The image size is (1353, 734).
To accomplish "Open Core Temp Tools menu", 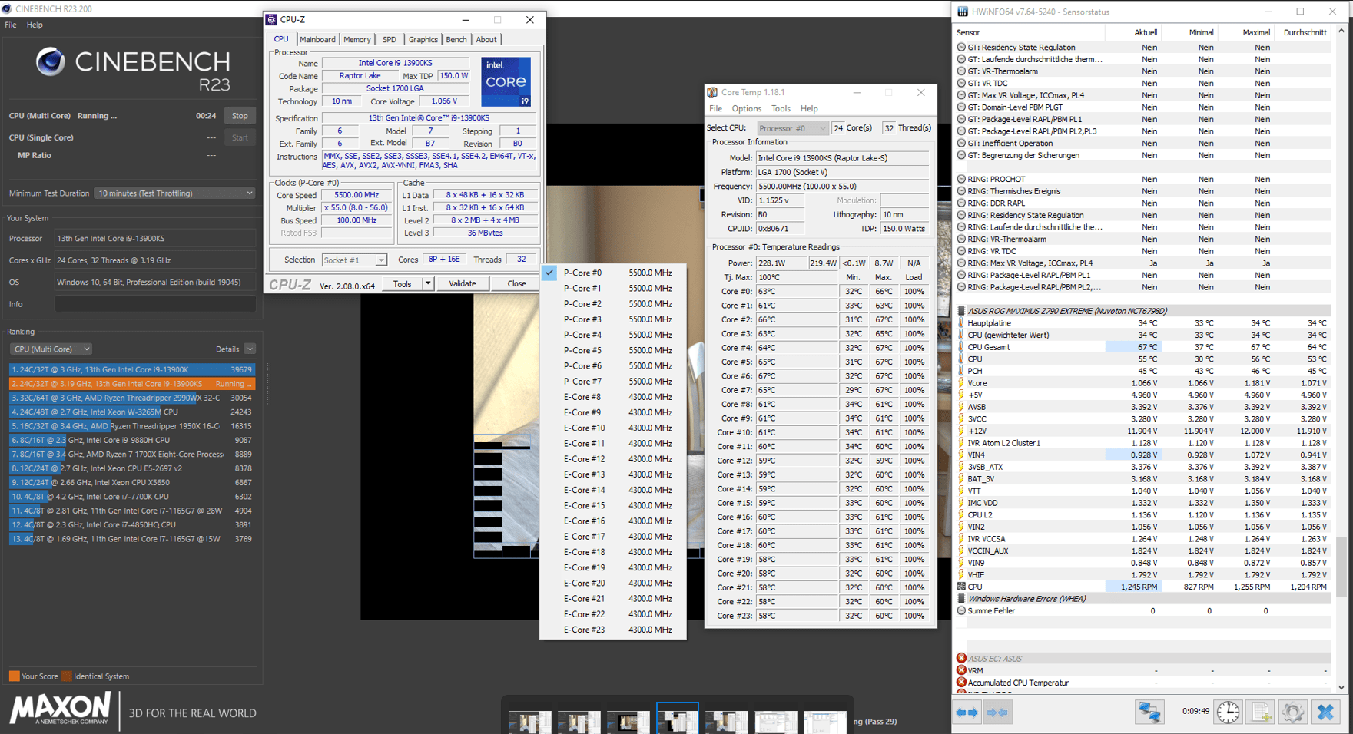I will [781, 108].
